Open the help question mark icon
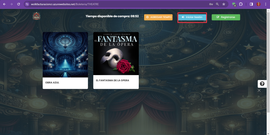 262,84
